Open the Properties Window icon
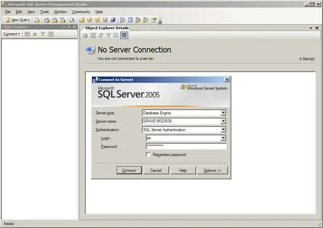This screenshot has width=323, height=228. point(154,20)
